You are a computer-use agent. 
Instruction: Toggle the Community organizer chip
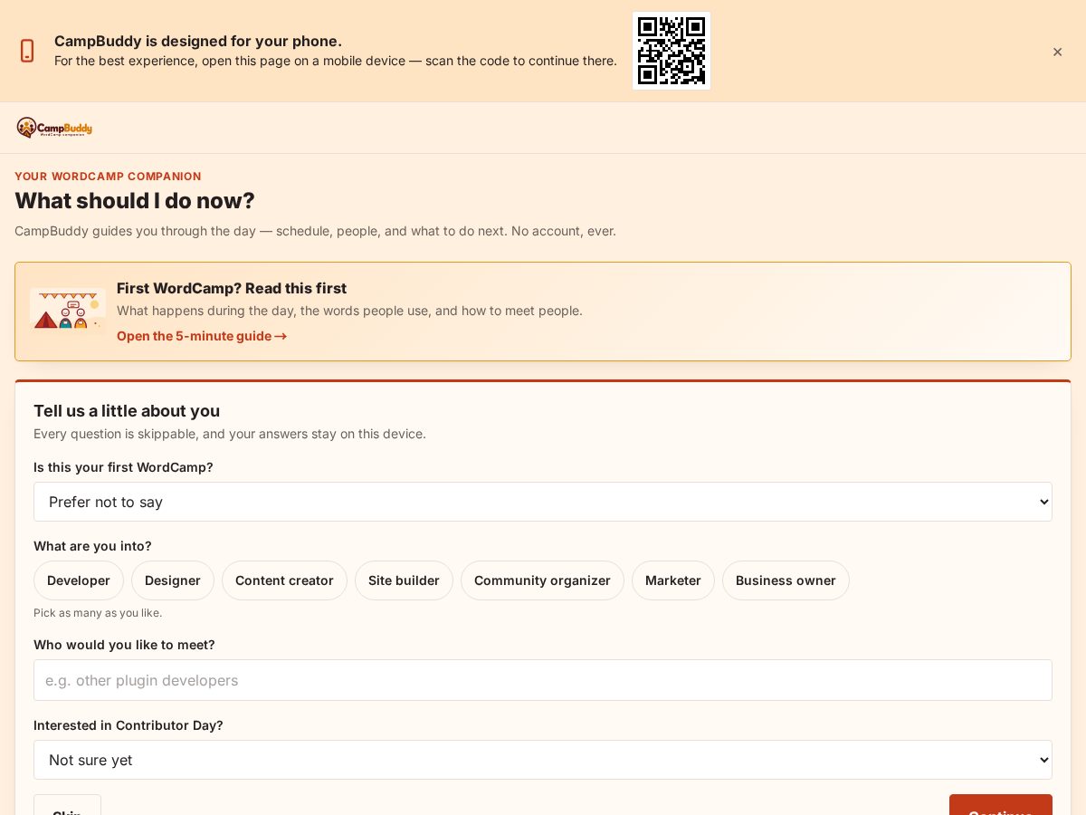(x=542, y=580)
